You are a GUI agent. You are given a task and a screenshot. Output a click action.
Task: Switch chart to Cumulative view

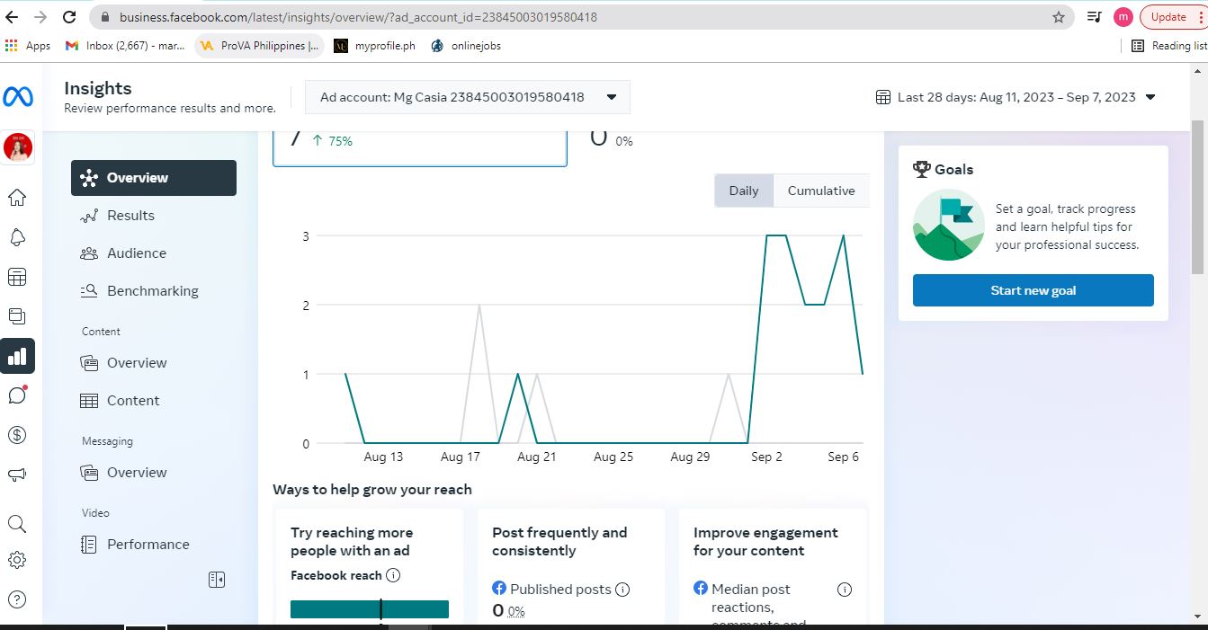821,191
